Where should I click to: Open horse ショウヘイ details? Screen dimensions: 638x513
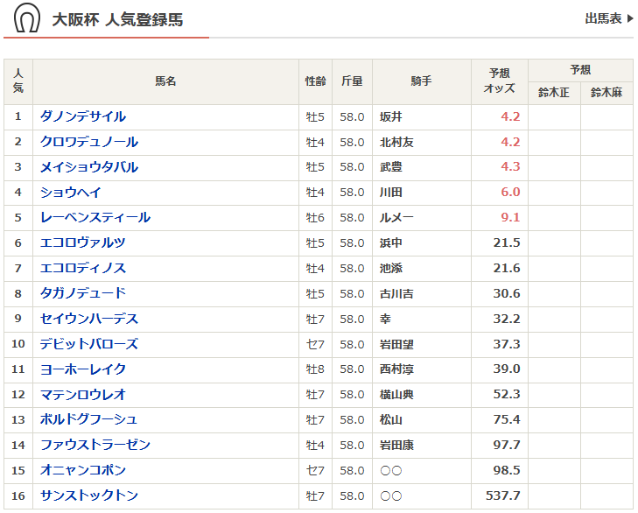[72, 193]
